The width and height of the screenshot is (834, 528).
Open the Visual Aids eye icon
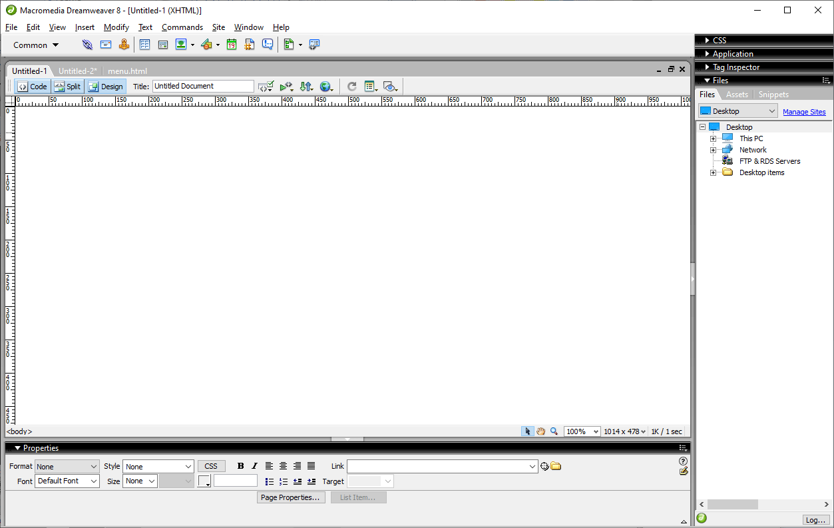tap(391, 87)
